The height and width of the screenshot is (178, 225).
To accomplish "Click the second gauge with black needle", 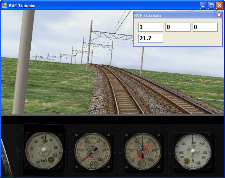I will [x=93, y=152].
